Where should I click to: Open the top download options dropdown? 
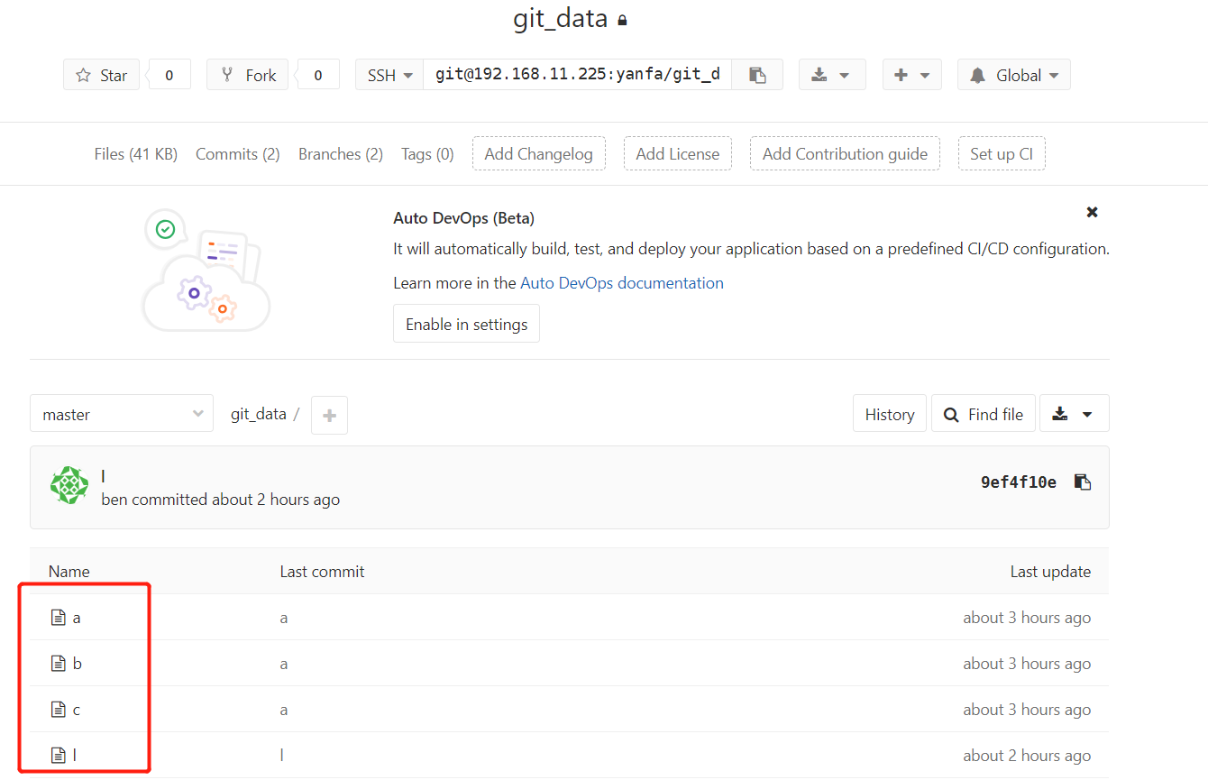tap(831, 76)
